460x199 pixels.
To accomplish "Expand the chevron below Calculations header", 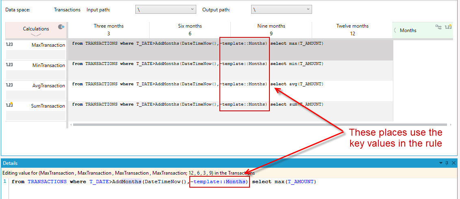I will pos(36,35).
